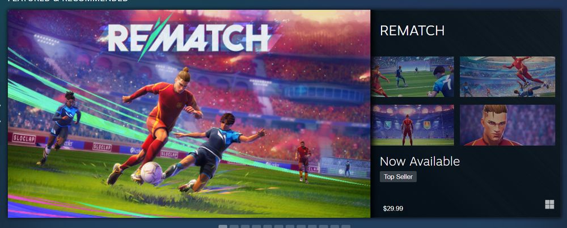Click the Windows platform icon
This screenshot has width=567, height=228.
[549, 205]
